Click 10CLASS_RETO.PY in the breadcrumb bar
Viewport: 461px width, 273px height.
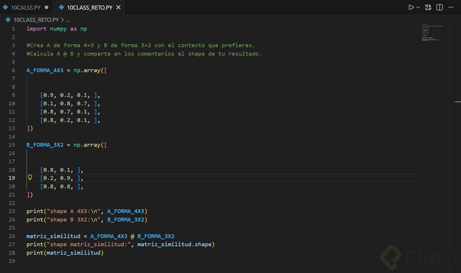click(x=36, y=20)
